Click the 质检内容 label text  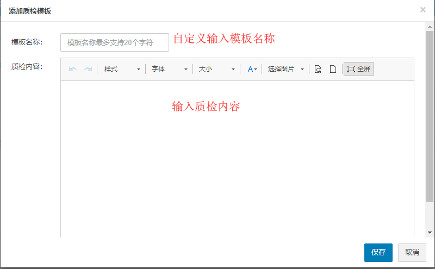click(27, 66)
